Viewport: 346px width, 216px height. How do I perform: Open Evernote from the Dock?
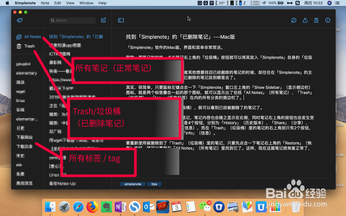point(106,207)
